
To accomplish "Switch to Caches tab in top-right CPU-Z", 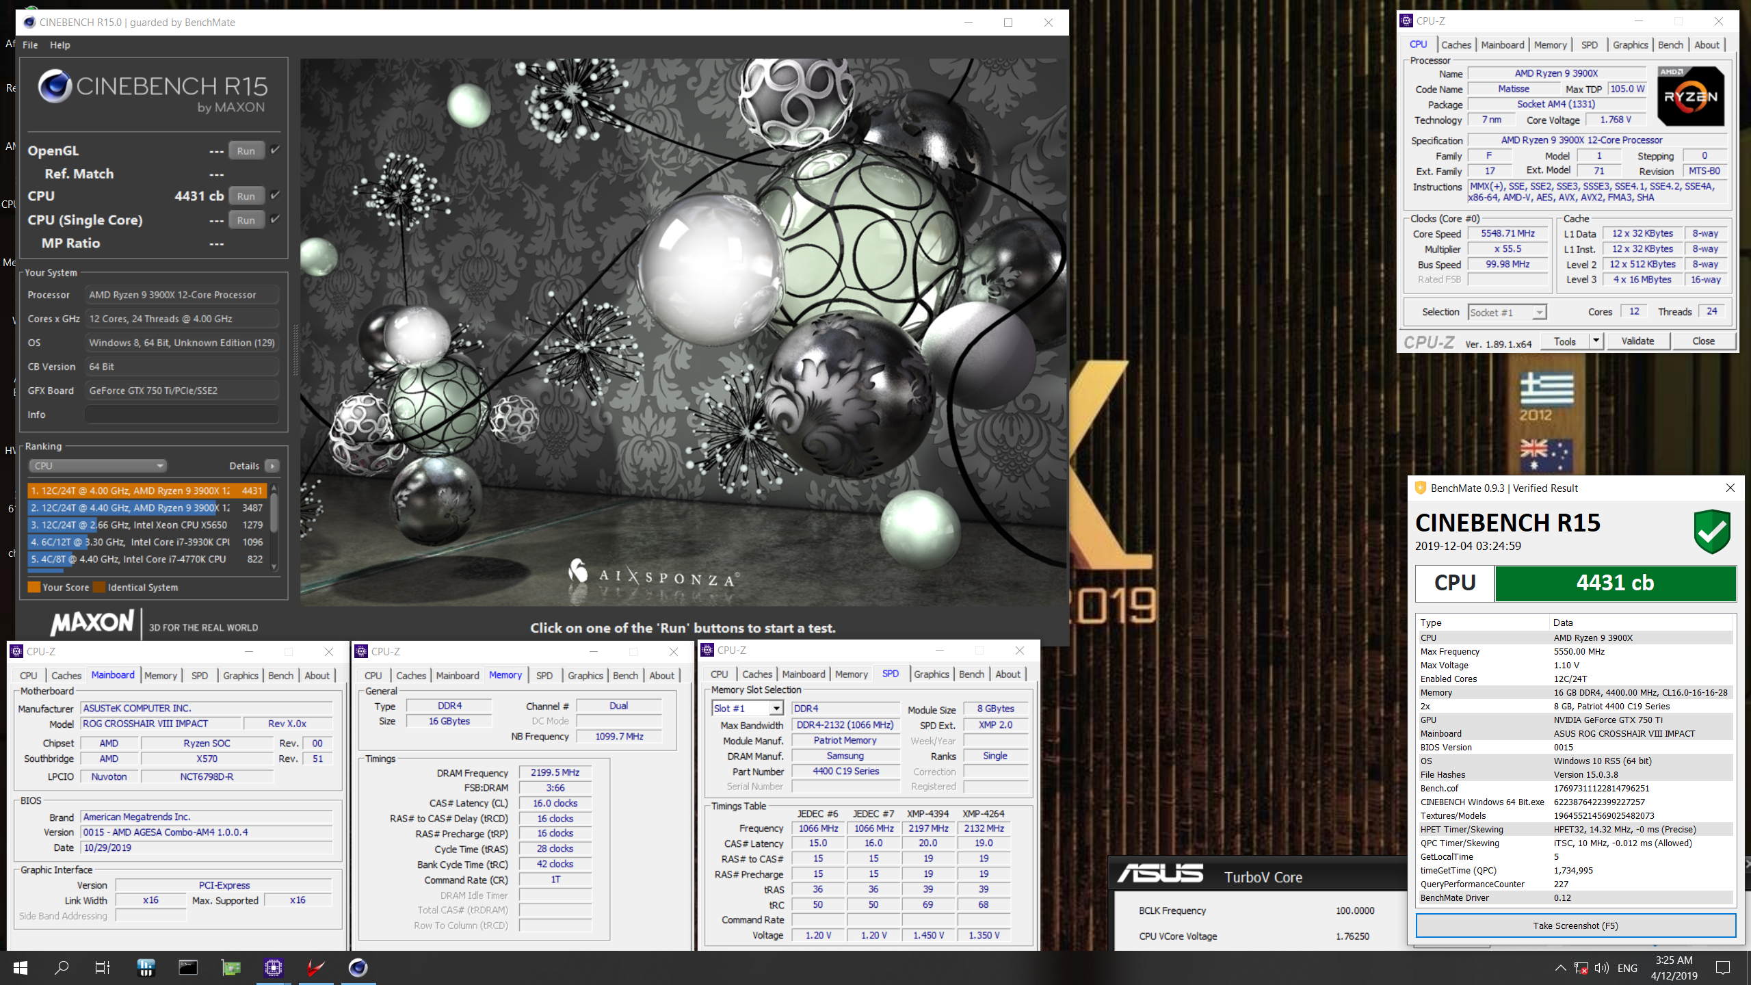I will point(1456,44).
